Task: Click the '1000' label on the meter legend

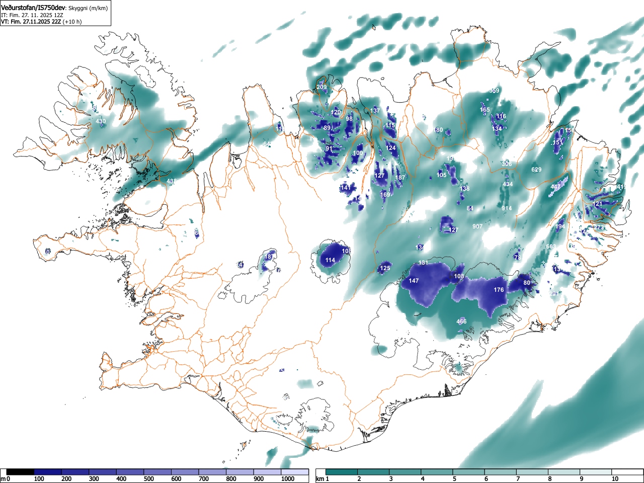Action: [x=288, y=479]
